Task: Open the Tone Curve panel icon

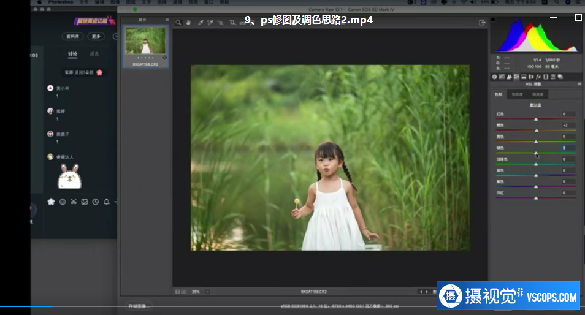Action: pos(502,77)
